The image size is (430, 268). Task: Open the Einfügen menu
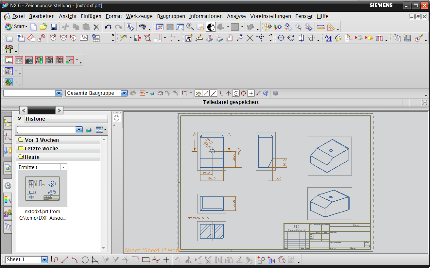click(91, 16)
